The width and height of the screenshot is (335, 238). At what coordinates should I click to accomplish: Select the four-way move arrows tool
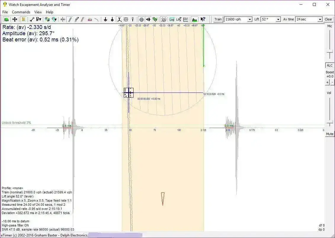pyautogui.click(x=15, y=19)
